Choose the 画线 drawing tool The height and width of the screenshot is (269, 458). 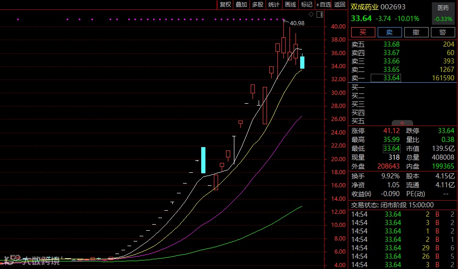click(x=290, y=5)
